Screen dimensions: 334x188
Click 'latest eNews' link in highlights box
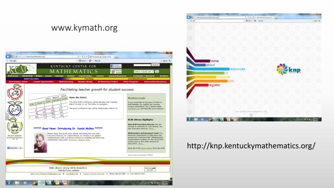click(146, 148)
